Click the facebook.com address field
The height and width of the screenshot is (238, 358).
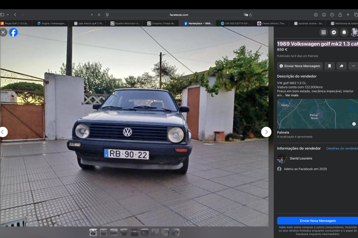coord(179,14)
